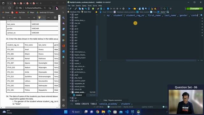Screen dimensions: 204x115
Task: Click the user manager icon in HeidiSQL toolbar
Action: (x=98, y=9)
